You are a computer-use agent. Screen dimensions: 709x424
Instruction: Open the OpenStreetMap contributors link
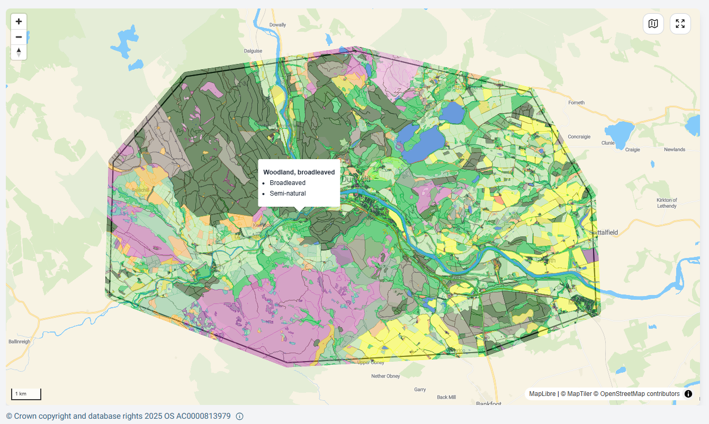click(640, 394)
